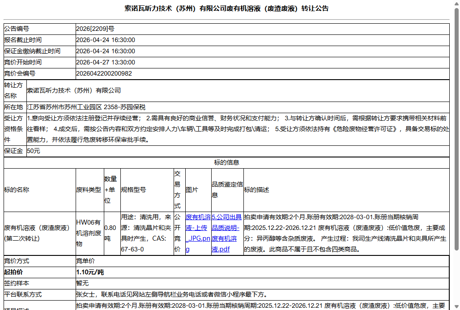Click the starting price 1.10元/吨
Image resolution: width=460 pixels, height=310 pixels.
[90, 272]
